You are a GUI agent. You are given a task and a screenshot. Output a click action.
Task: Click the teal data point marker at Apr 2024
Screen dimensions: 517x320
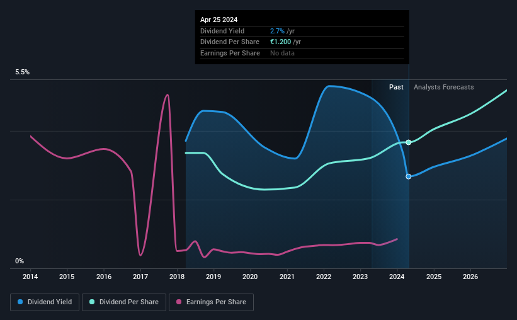coord(409,142)
